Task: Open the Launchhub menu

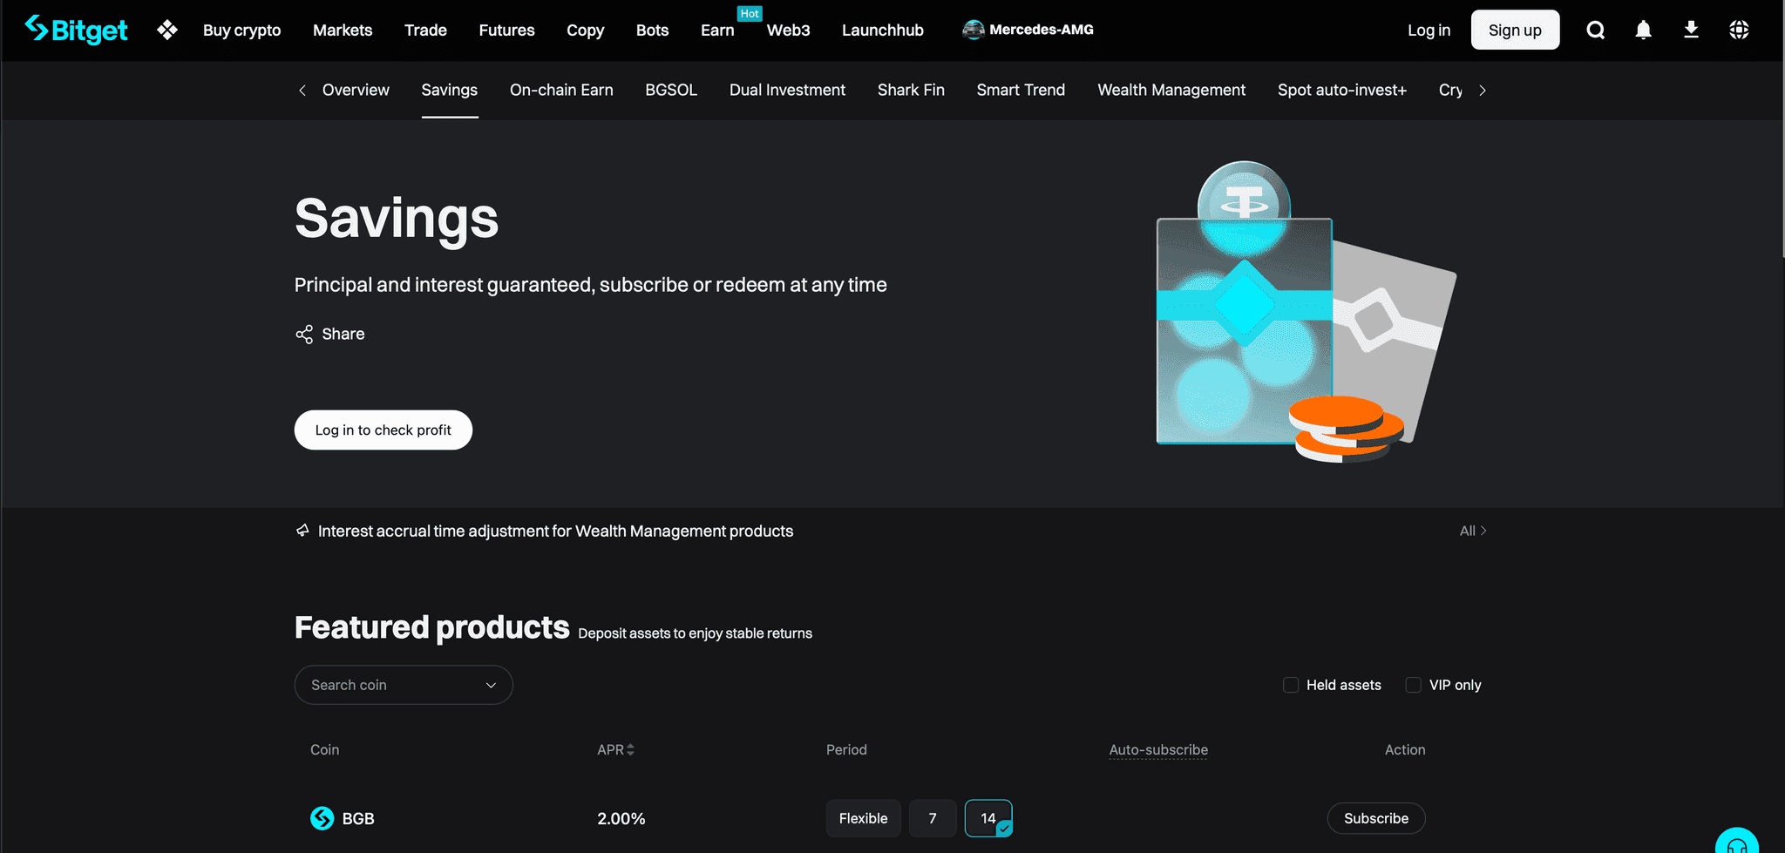Action: pyautogui.click(x=882, y=30)
